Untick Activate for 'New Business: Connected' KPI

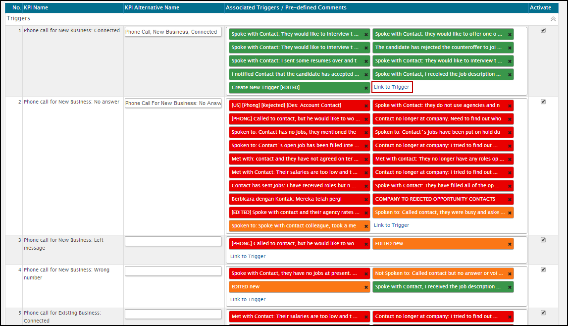[x=543, y=30]
